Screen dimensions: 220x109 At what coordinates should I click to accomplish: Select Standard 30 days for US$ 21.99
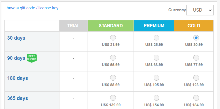[113, 38]
